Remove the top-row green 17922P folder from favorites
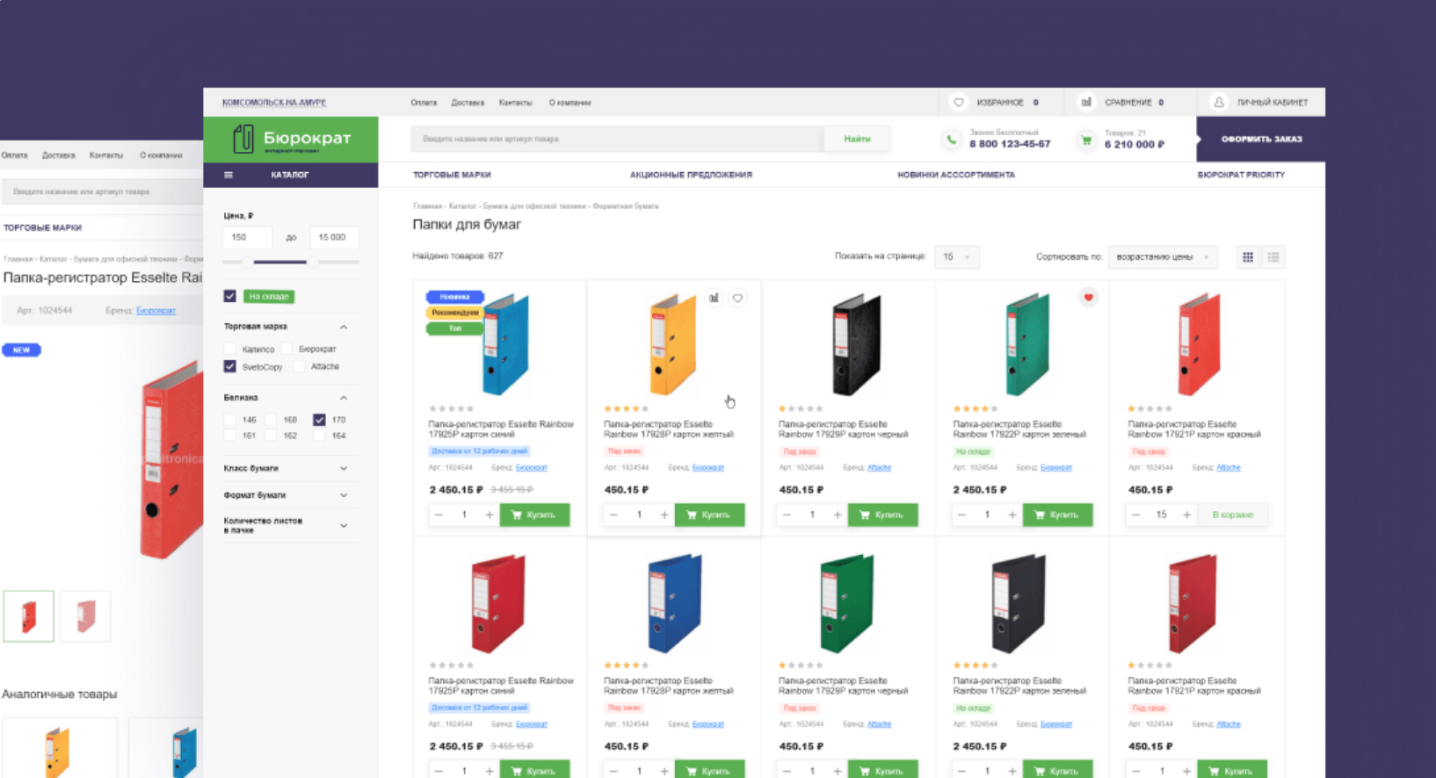 [x=1088, y=298]
